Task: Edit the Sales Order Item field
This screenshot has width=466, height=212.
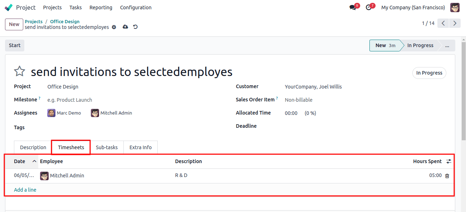Action: coord(365,100)
